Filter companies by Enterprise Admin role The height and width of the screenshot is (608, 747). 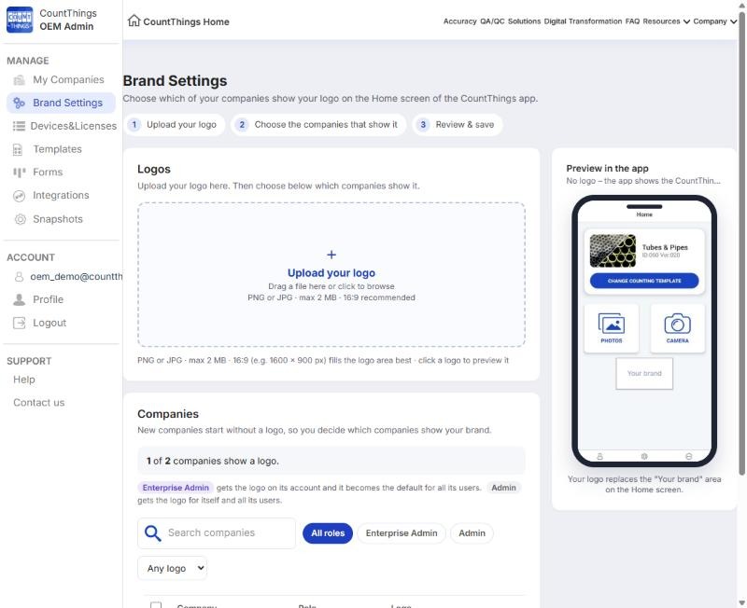coord(402,533)
